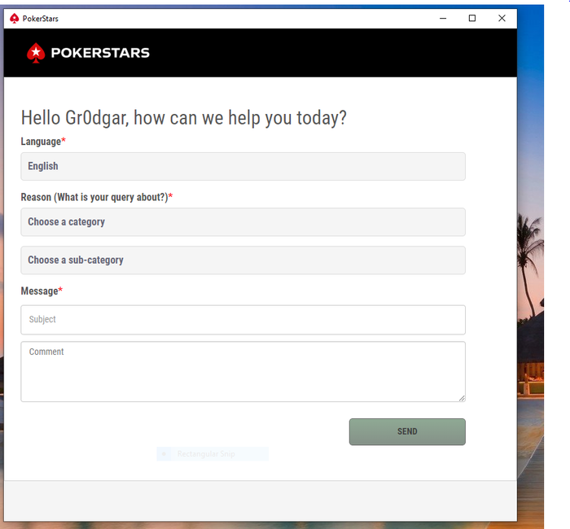Click the PokerStars title text in title bar
Screen dimensions: 570x529
pyautogui.click(x=41, y=19)
